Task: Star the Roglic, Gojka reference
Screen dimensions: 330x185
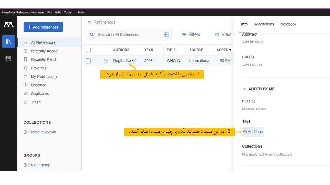Action: [x=106, y=61]
